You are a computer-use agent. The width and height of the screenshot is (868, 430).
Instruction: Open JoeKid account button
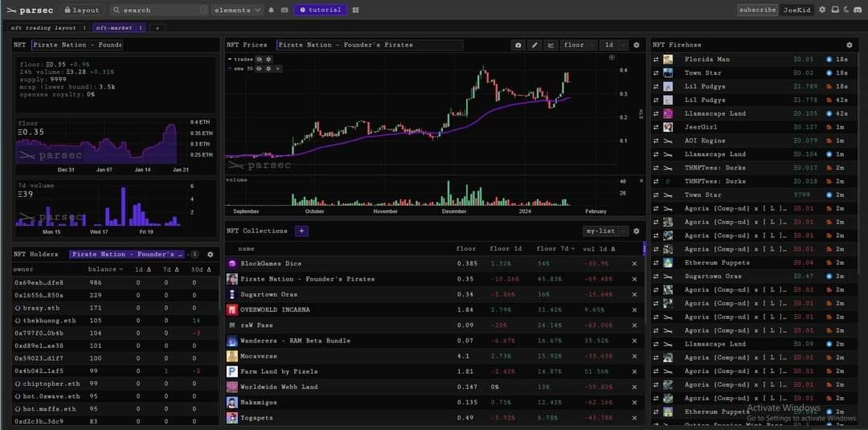(796, 10)
